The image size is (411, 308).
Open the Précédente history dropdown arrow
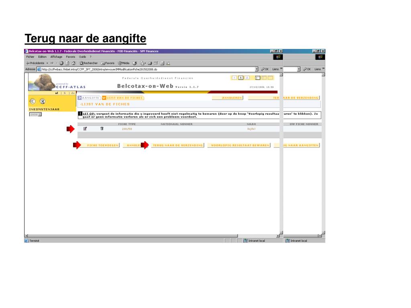[47, 63]
